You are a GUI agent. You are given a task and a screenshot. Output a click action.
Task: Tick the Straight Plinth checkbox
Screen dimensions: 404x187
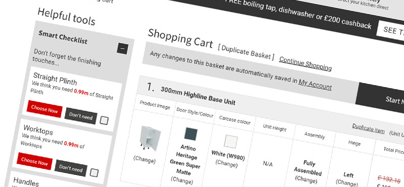[104, 120]
